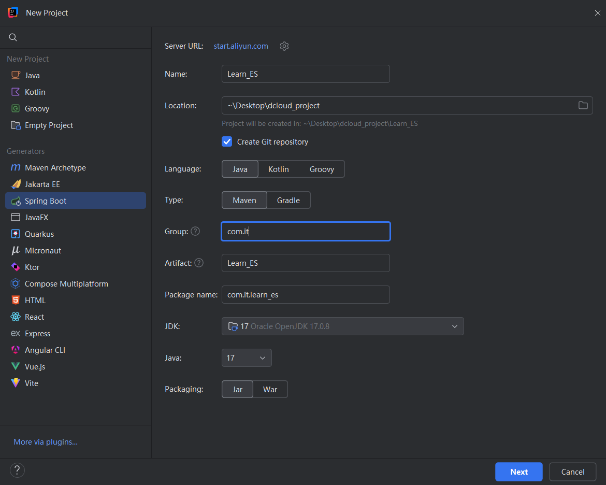This screenshot has height=485, width=606.
Task: Click the Spring Boot leaf icon
Action: (16, 201)
